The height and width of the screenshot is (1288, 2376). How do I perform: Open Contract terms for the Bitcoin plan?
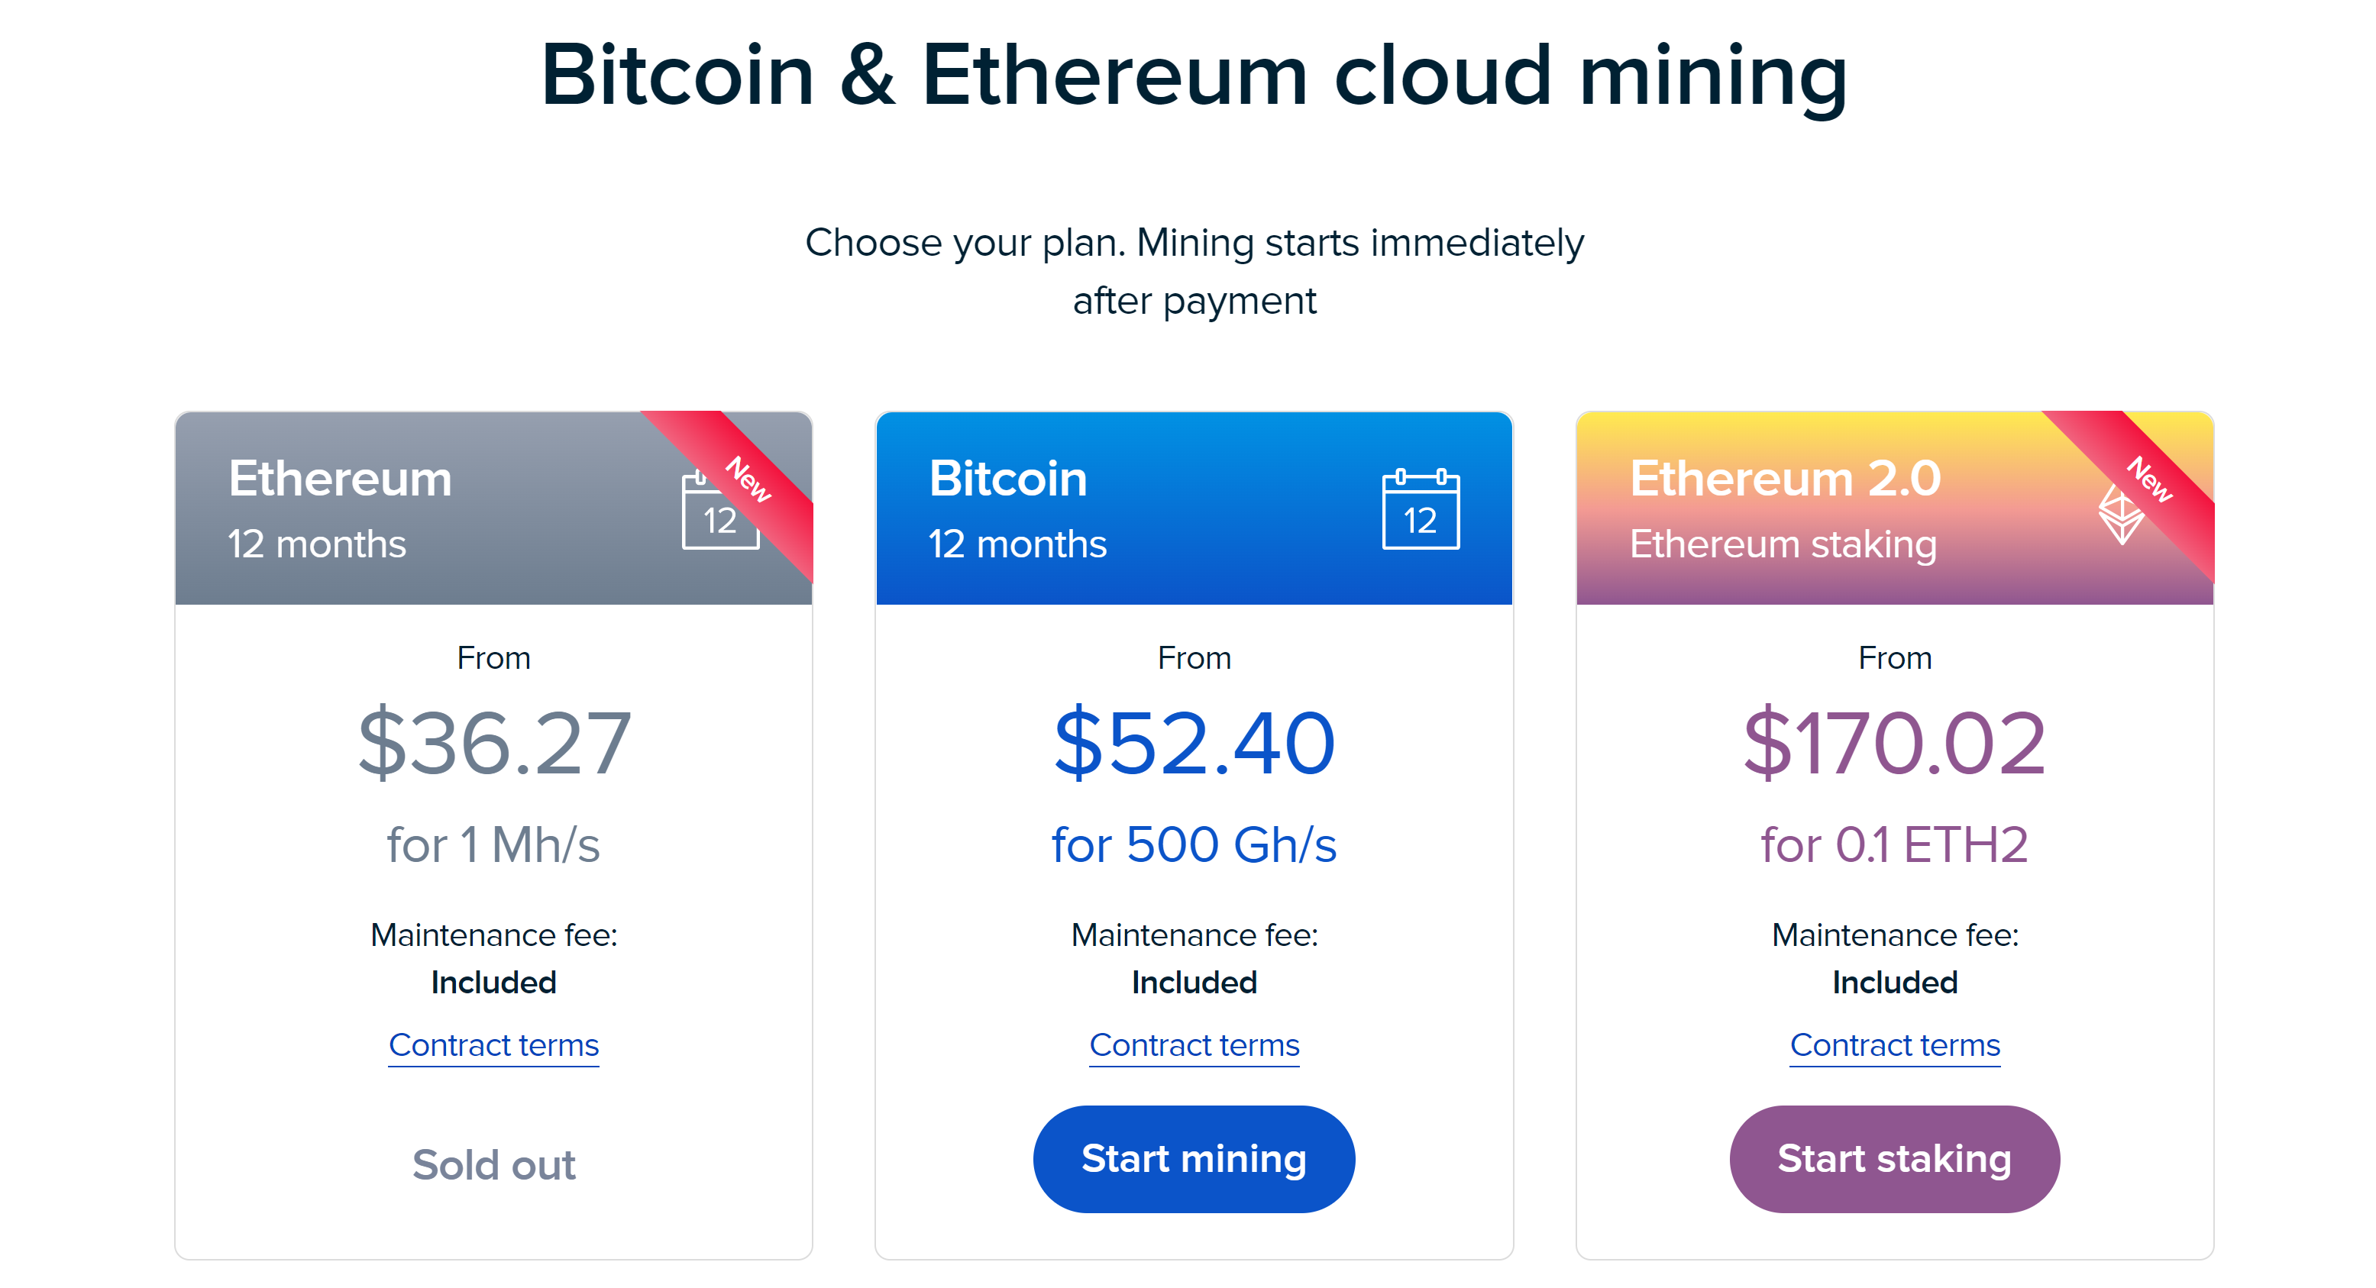coord(1194,1045)
